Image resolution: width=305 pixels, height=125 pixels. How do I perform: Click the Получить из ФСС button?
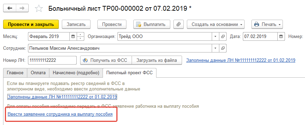tap(106, 60)
